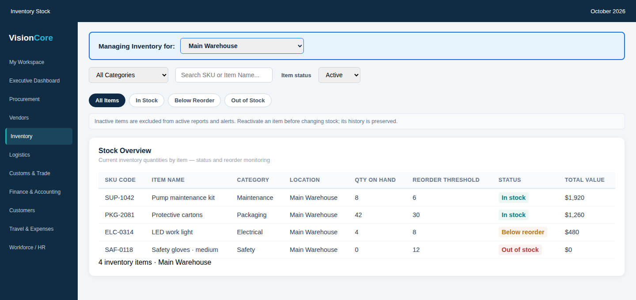
Task: Select SKU code ELC-0314
Action: [x=119, y=232]
